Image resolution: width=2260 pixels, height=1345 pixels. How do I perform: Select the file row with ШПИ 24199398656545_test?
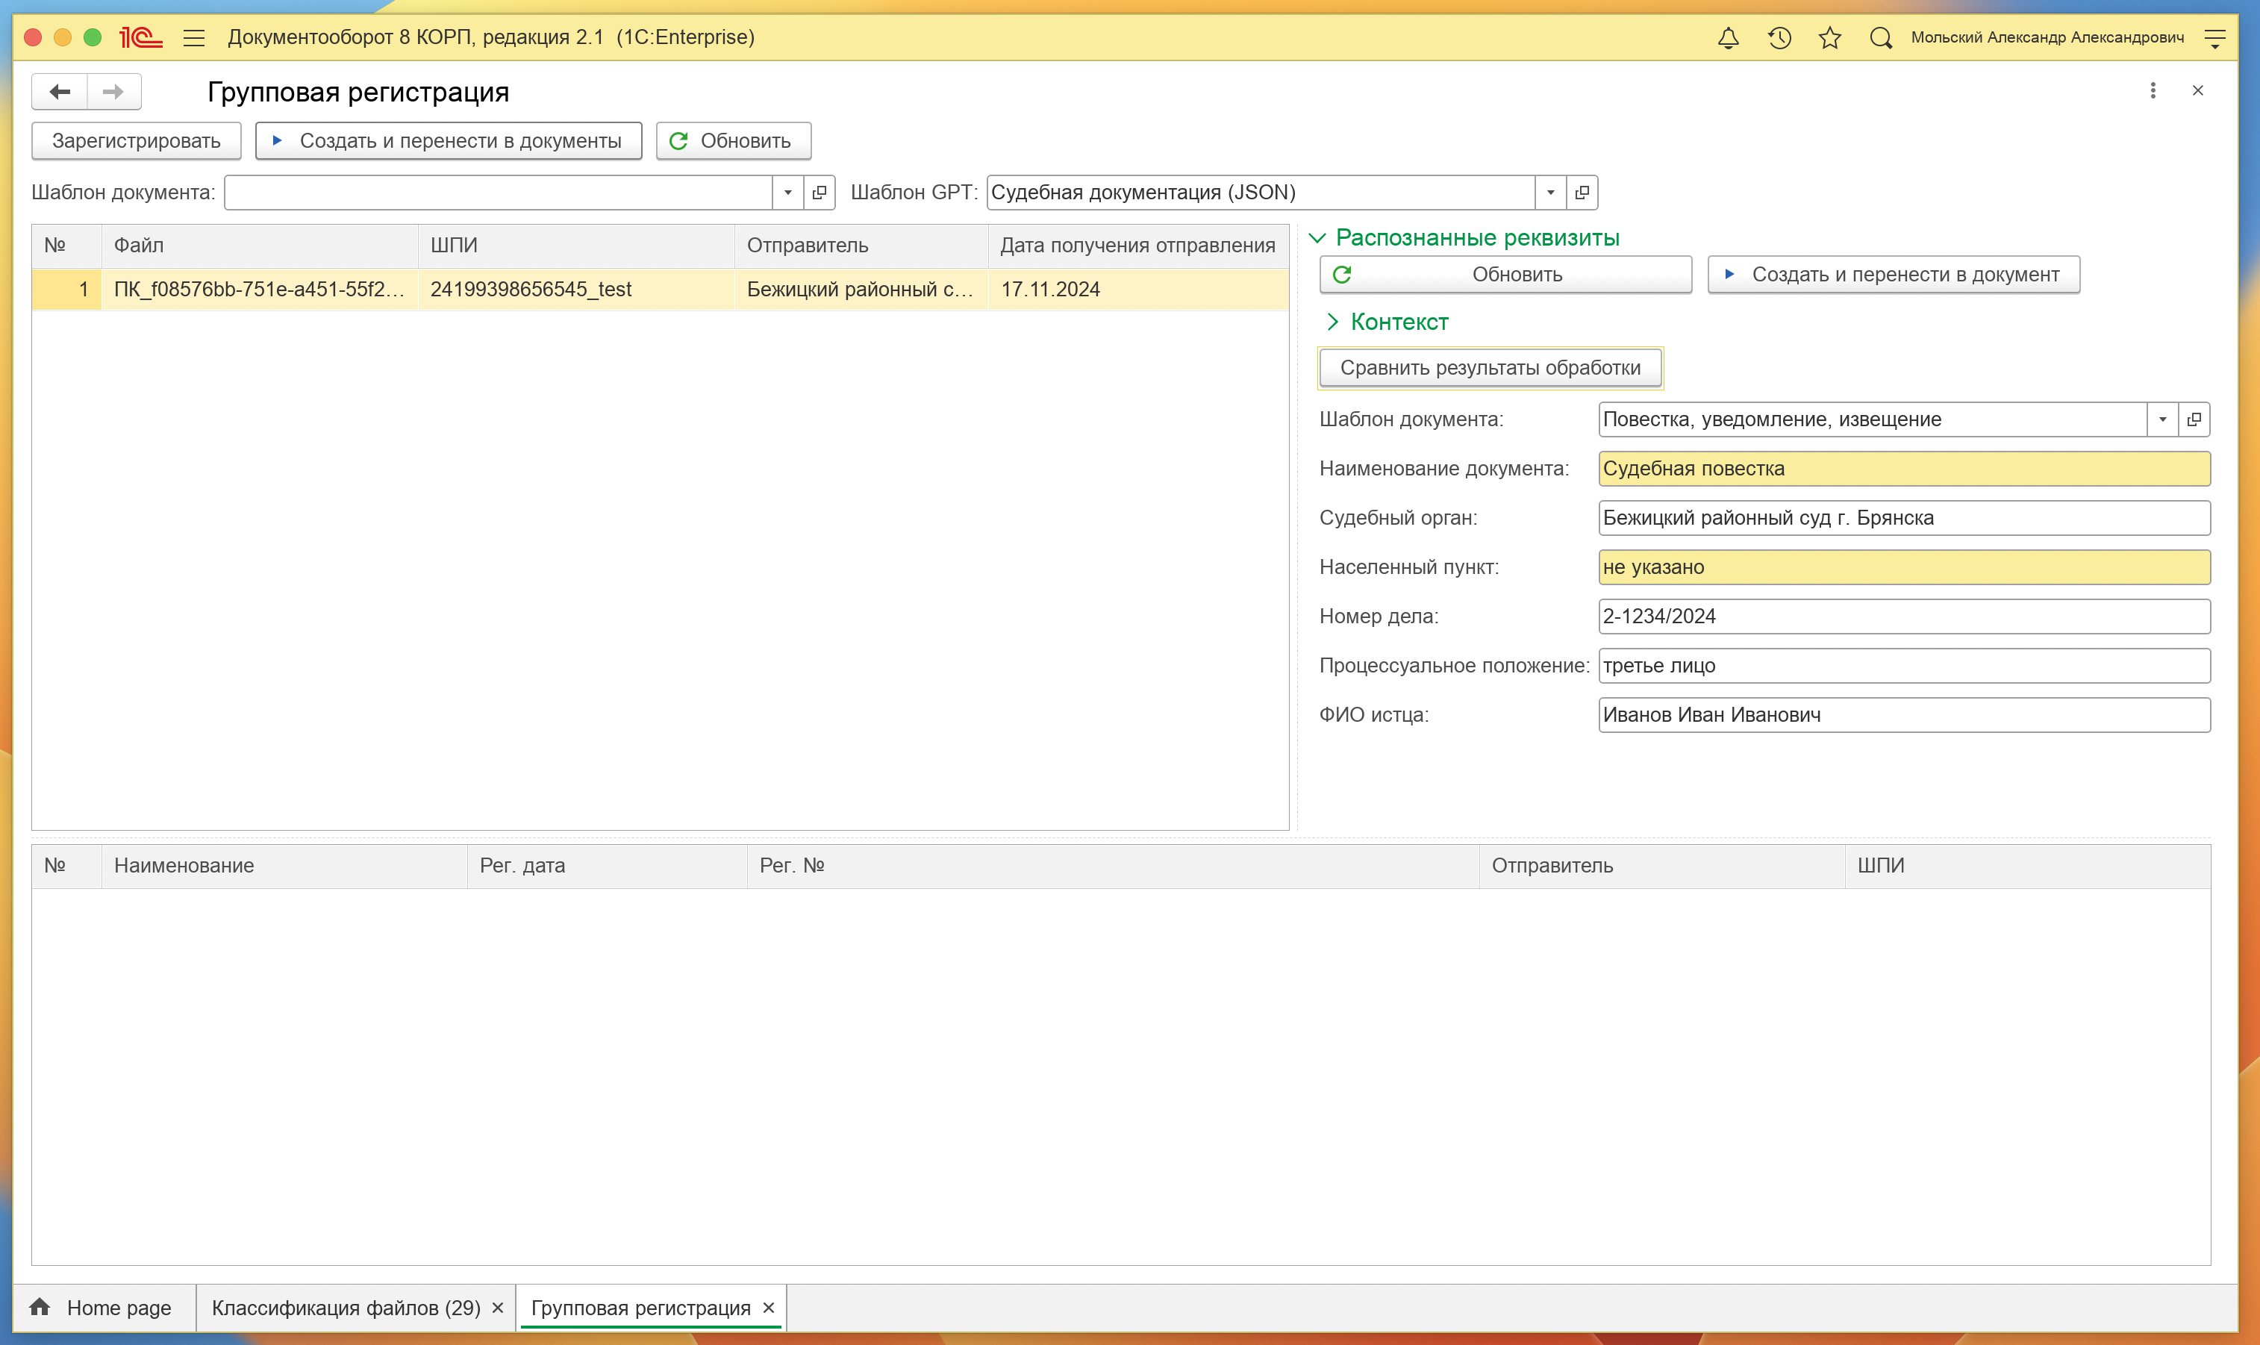coord(530,289)
